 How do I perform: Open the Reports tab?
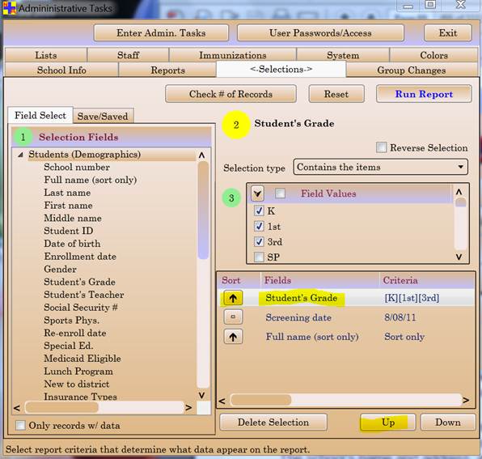pos(167,70)
